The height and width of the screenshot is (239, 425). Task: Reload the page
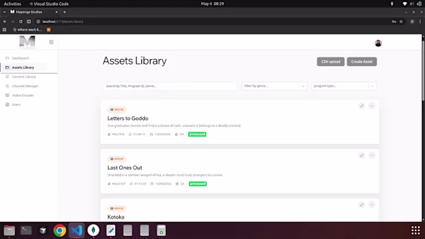click(21, 21)
